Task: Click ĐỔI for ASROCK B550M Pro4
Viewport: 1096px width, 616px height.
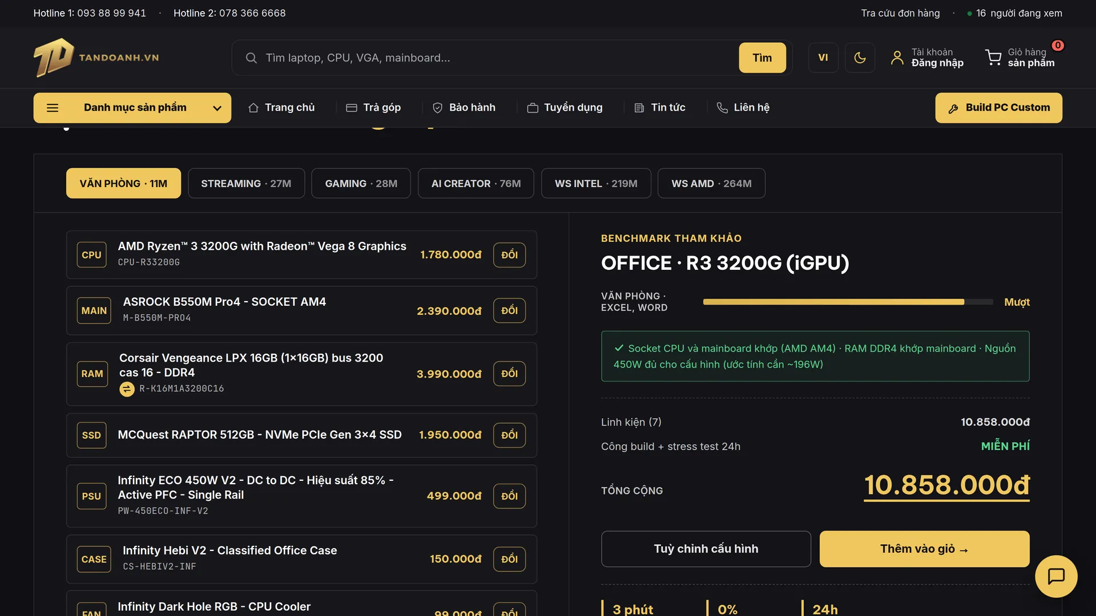Action: (509, 311)
